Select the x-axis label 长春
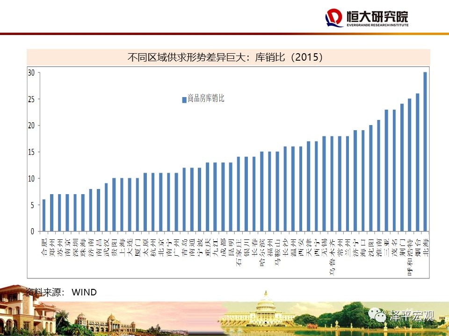449x336 pixels. pos(254,248)
